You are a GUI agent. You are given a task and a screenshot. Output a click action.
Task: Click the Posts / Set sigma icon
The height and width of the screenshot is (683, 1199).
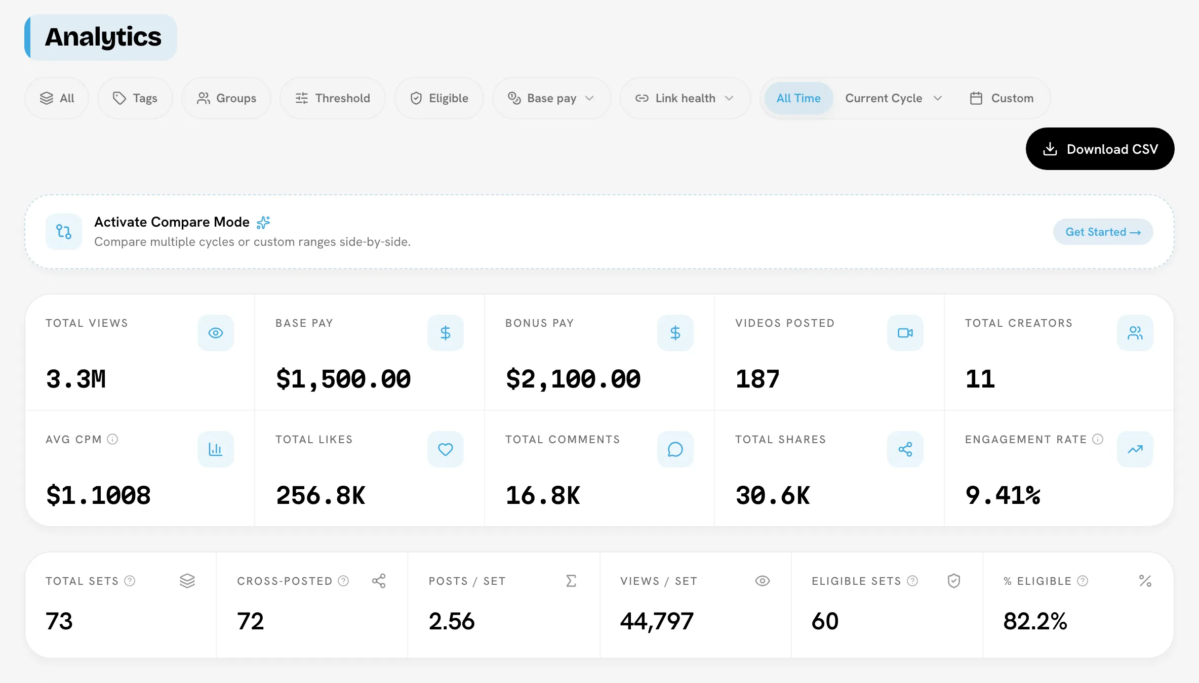tap(571, 581)
